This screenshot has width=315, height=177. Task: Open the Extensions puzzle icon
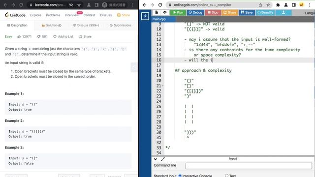coord(278,5)
